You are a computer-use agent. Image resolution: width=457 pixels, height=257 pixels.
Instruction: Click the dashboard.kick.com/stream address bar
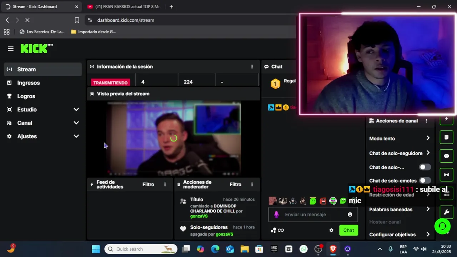[126, 20]
